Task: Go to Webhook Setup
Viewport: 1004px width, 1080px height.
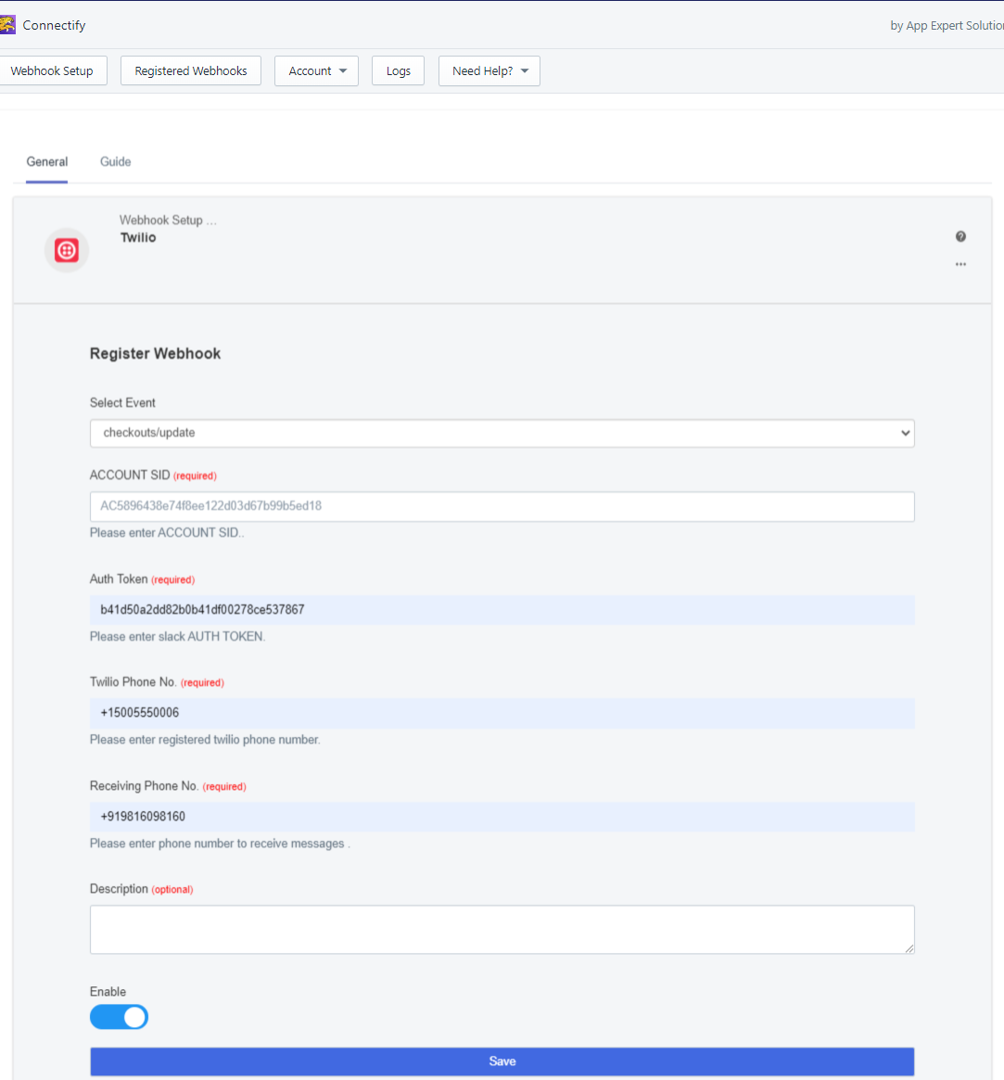Action: 52,71
